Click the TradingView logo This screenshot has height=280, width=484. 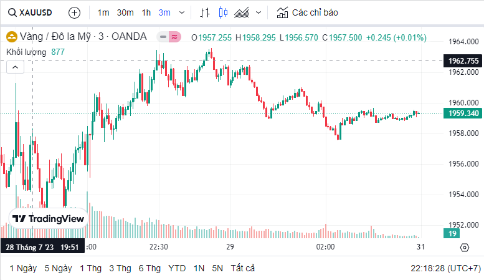[48, 219]
